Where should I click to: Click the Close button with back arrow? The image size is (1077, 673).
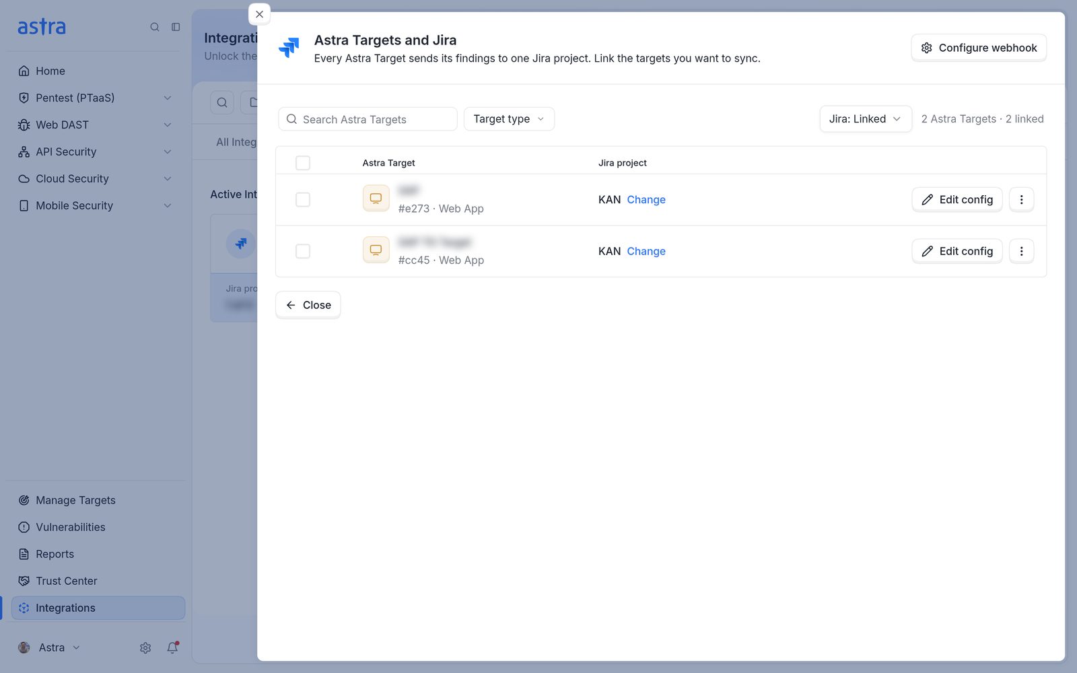point(308,305)
